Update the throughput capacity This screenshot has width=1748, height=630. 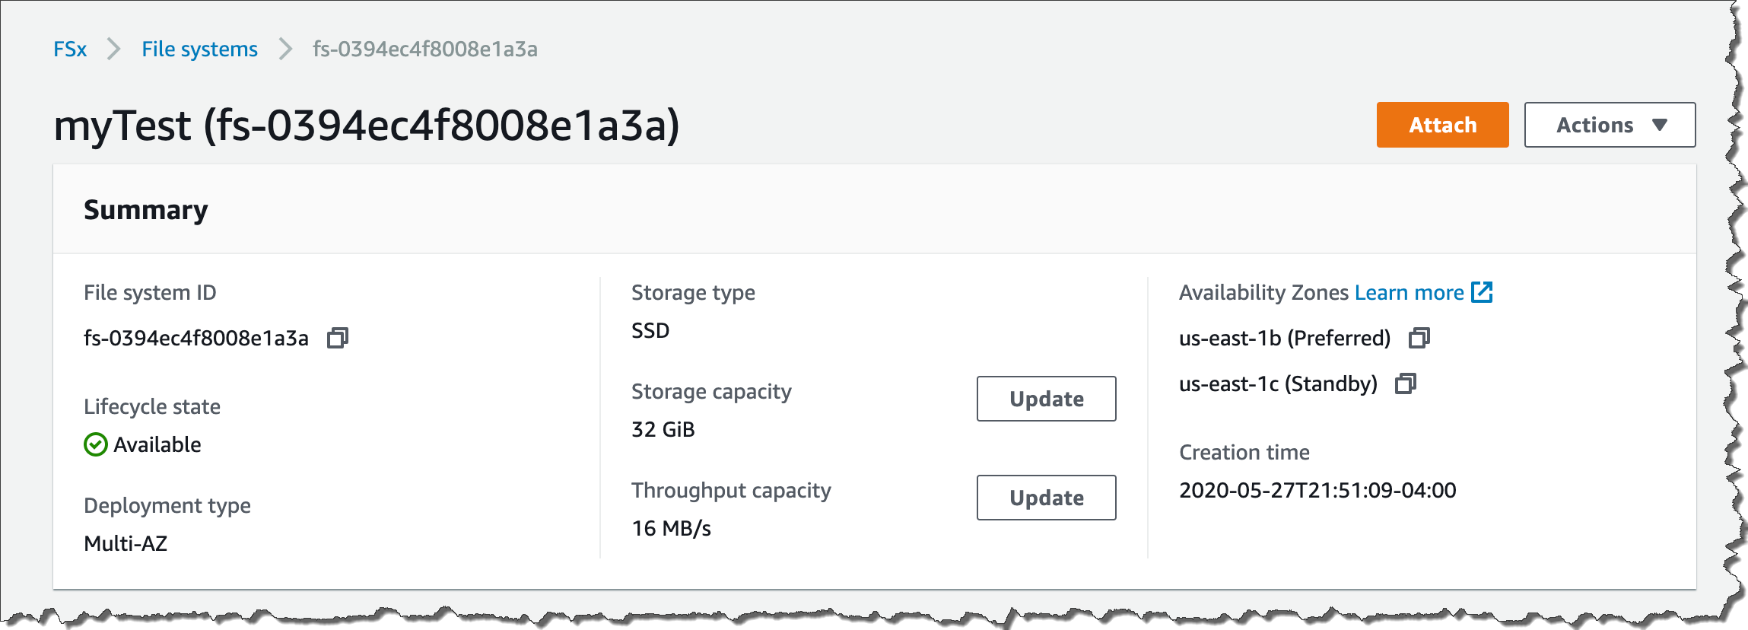point(1046,498)
